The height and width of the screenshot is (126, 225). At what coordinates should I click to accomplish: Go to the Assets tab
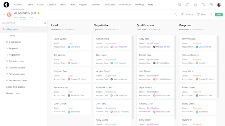pos(40,5)
